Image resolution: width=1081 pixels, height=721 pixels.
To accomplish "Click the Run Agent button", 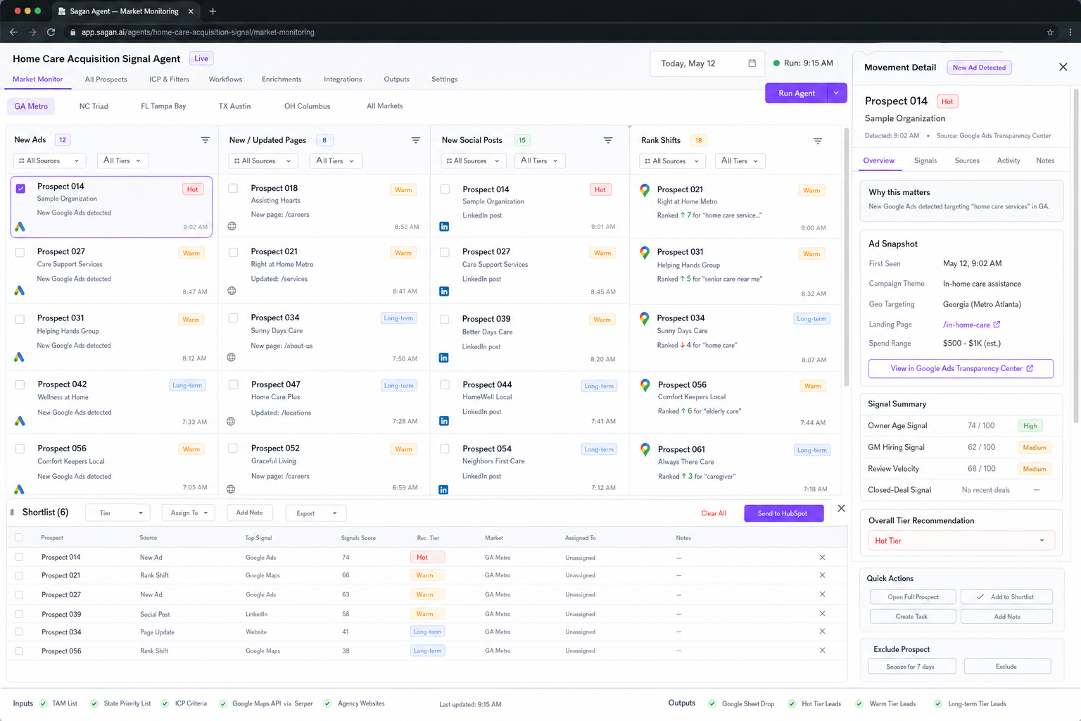I will (796, 93).
